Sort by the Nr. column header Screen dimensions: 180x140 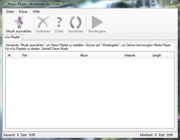[x=13, y=55]
